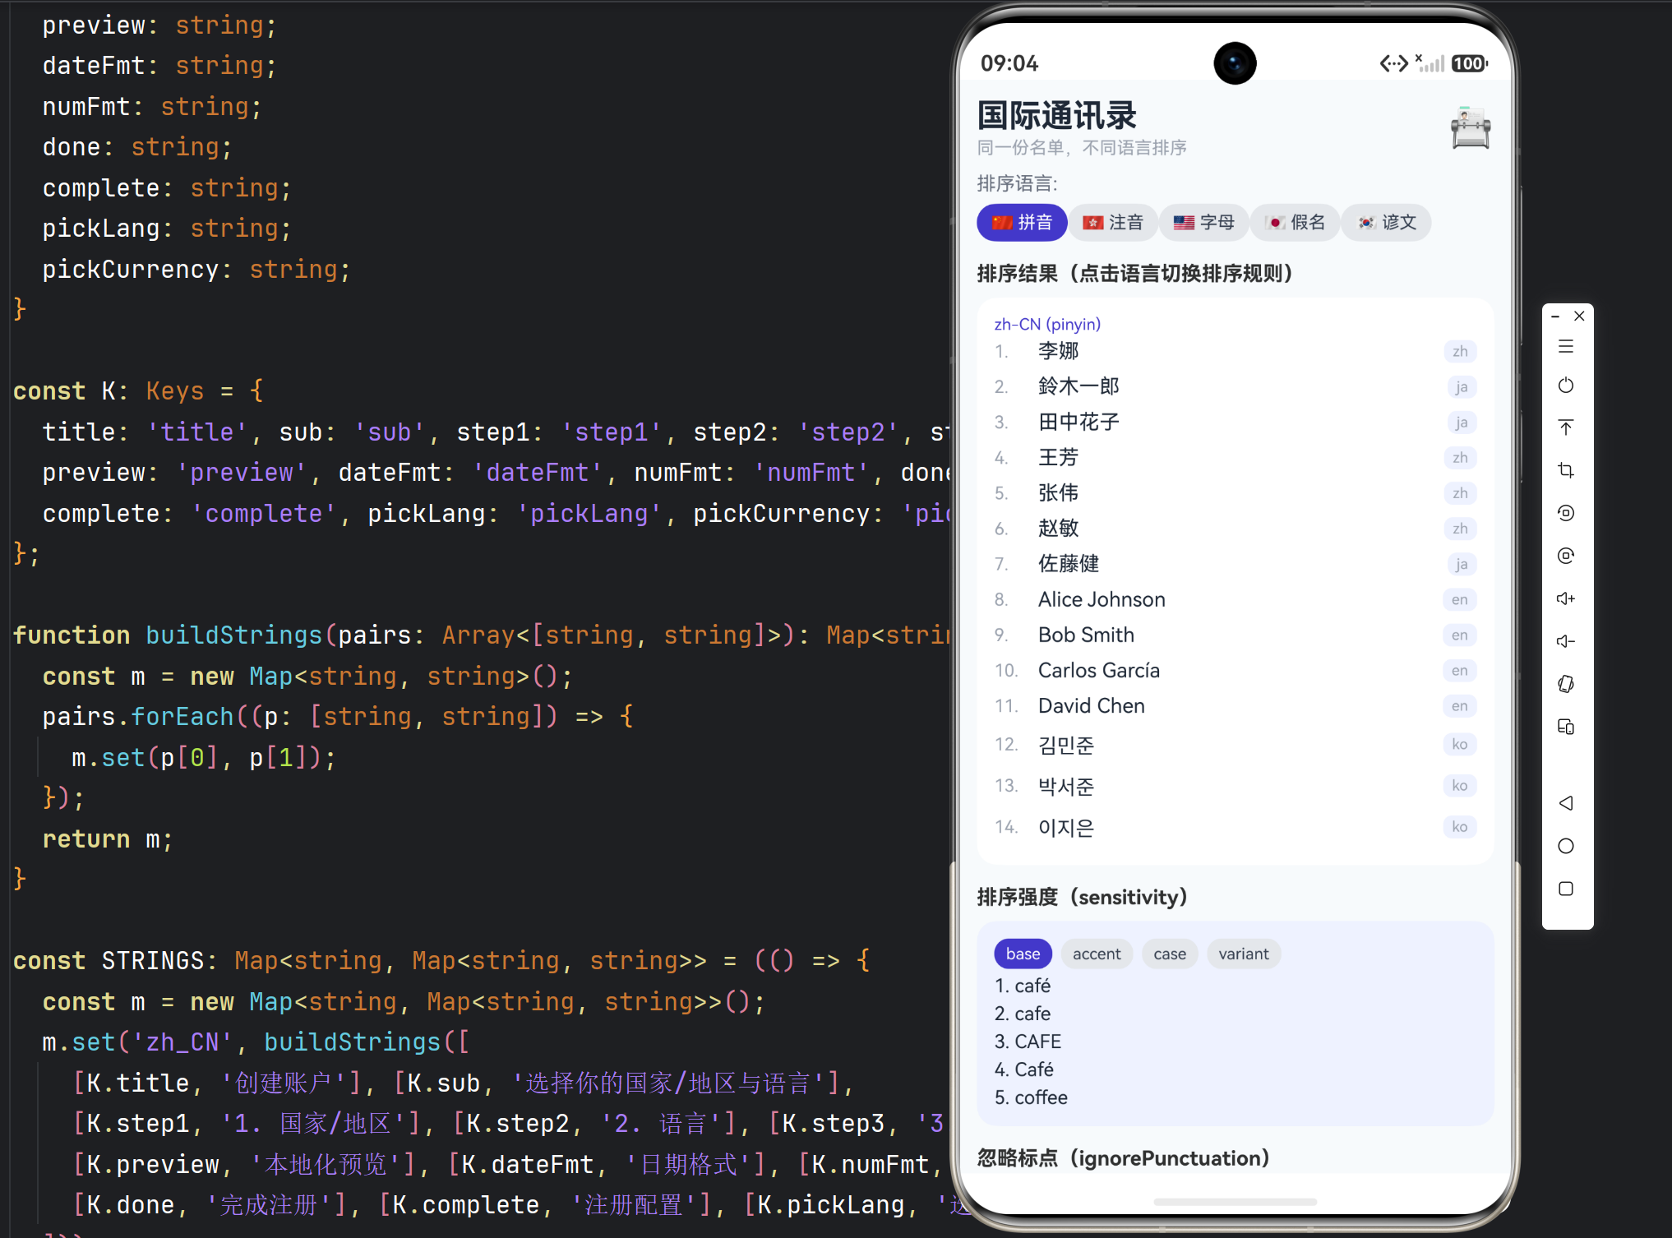Click 'pickCurrency: string;' line in editor
Viewport: 1672px width, 1238px height.
pos(196,269)
